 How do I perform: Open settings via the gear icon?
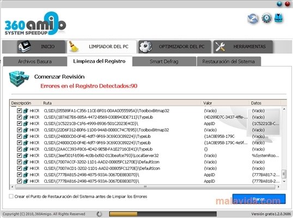coord(266,18)
